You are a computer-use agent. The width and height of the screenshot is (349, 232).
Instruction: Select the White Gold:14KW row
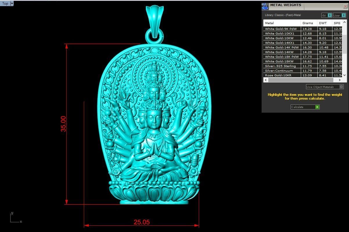(x=303, y=52)
